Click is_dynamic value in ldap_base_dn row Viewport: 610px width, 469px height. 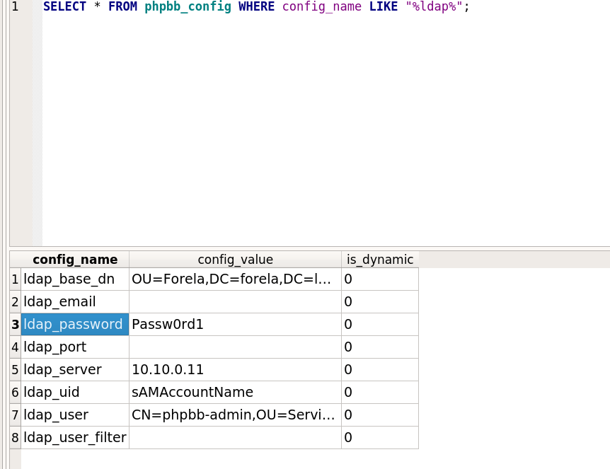[x=380, y=279]
